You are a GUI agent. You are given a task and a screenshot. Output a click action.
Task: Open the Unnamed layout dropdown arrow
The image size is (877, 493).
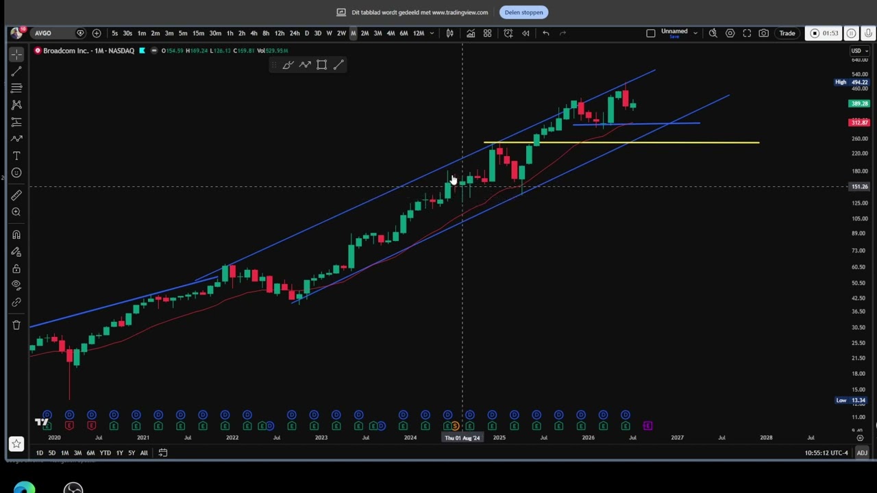tap(695, 33)
